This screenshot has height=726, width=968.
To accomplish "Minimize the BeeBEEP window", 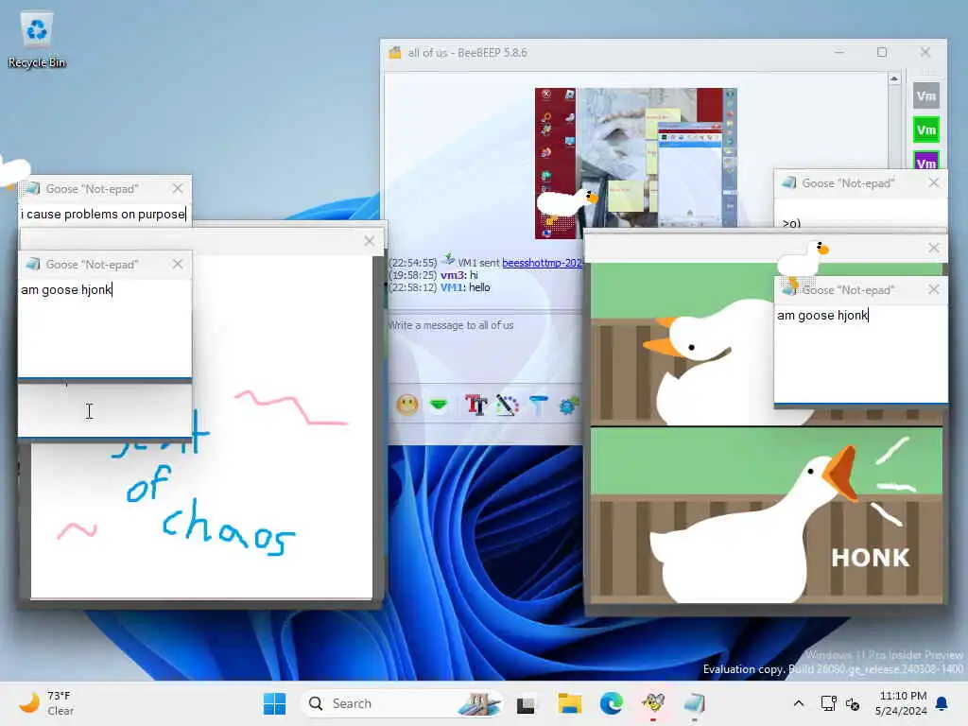I will coord(839,53).
